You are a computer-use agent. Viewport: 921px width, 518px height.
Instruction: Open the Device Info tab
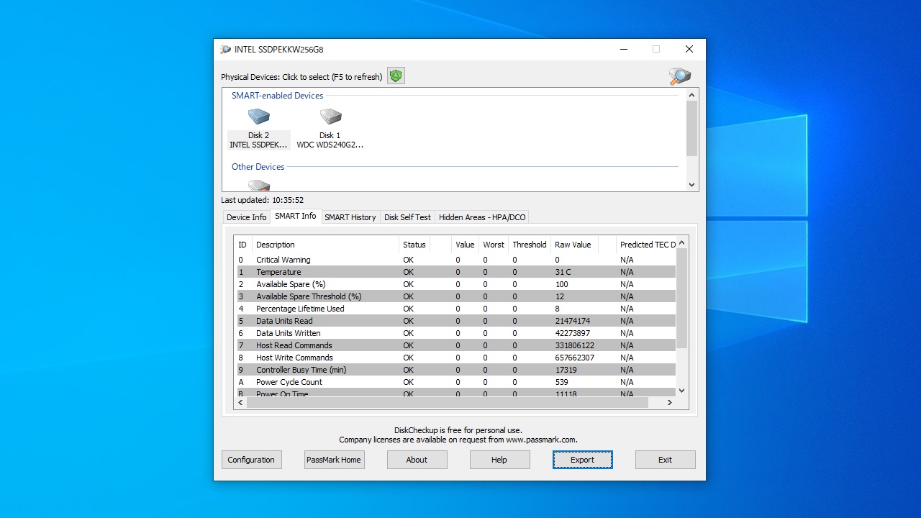click(246, 217)
